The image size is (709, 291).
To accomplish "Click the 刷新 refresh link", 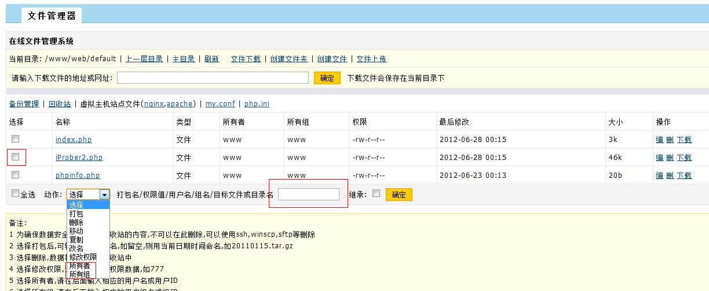I will coord(211,59).
